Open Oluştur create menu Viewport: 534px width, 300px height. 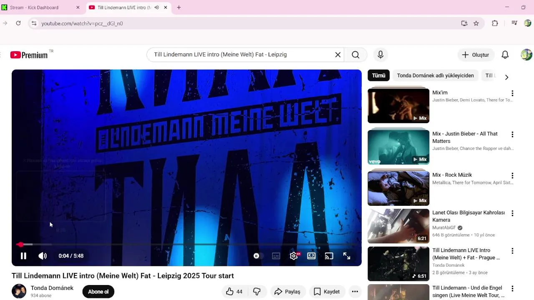click(476, 55)
